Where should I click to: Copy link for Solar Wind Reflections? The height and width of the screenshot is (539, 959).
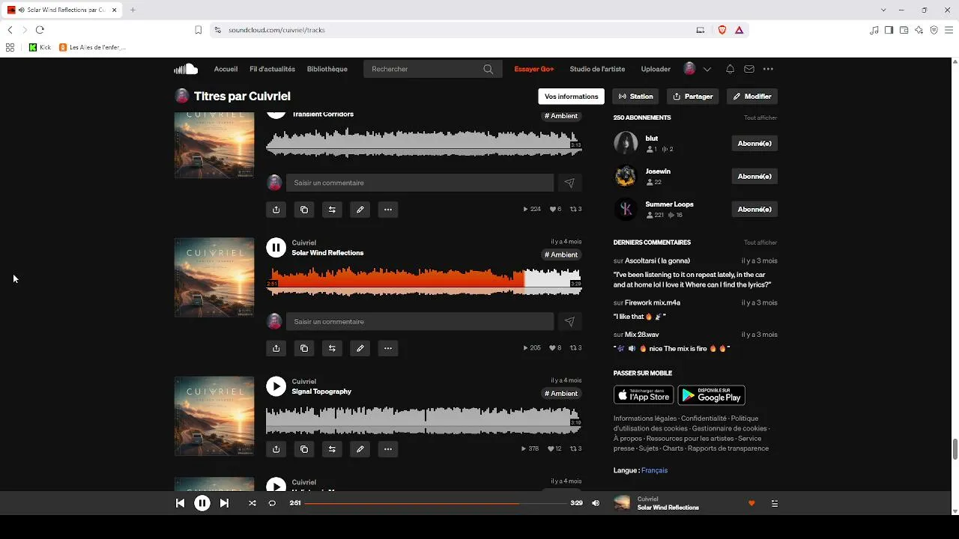click(304, 348)
